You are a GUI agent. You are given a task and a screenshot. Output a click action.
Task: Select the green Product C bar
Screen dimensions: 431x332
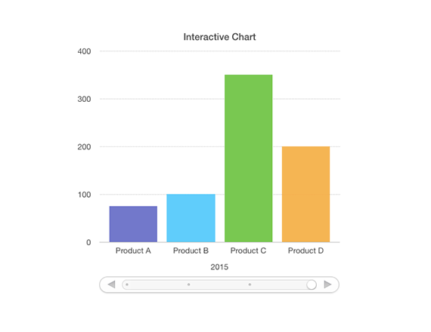[249, 158]
